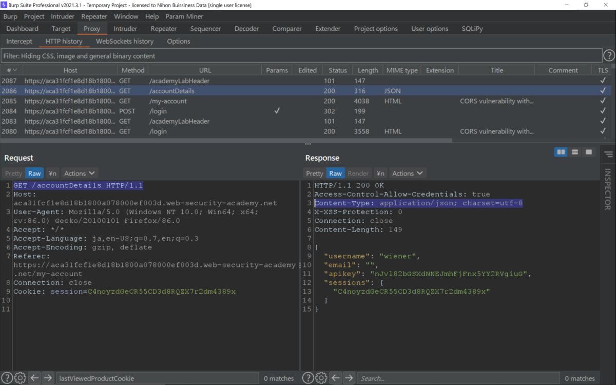Switch to the Repeater tool tab

[164, 29]
